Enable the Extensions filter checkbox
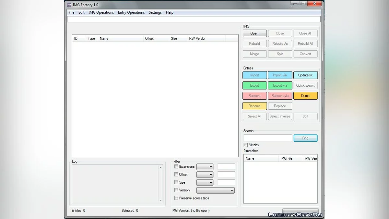 click(x=176, y=167)
